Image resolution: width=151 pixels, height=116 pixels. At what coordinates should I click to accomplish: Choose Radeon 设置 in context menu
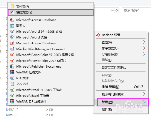(121, 35)
